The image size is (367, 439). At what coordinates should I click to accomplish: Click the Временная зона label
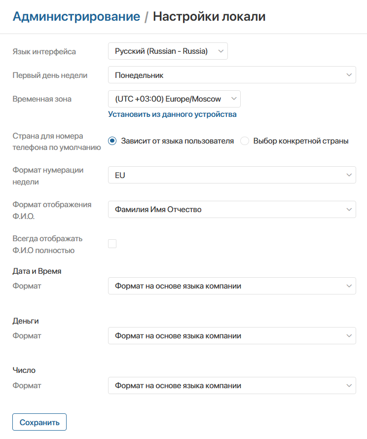pos(42,99)
